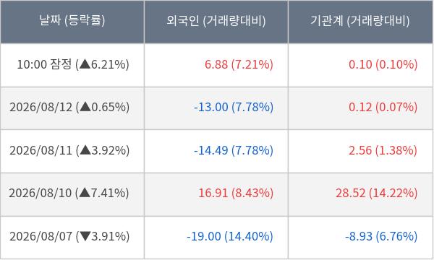Click the institution value -8.93 (6.76%)
Image resolution: width=434 pixels, height=260 pixels.
click(381, 237)
